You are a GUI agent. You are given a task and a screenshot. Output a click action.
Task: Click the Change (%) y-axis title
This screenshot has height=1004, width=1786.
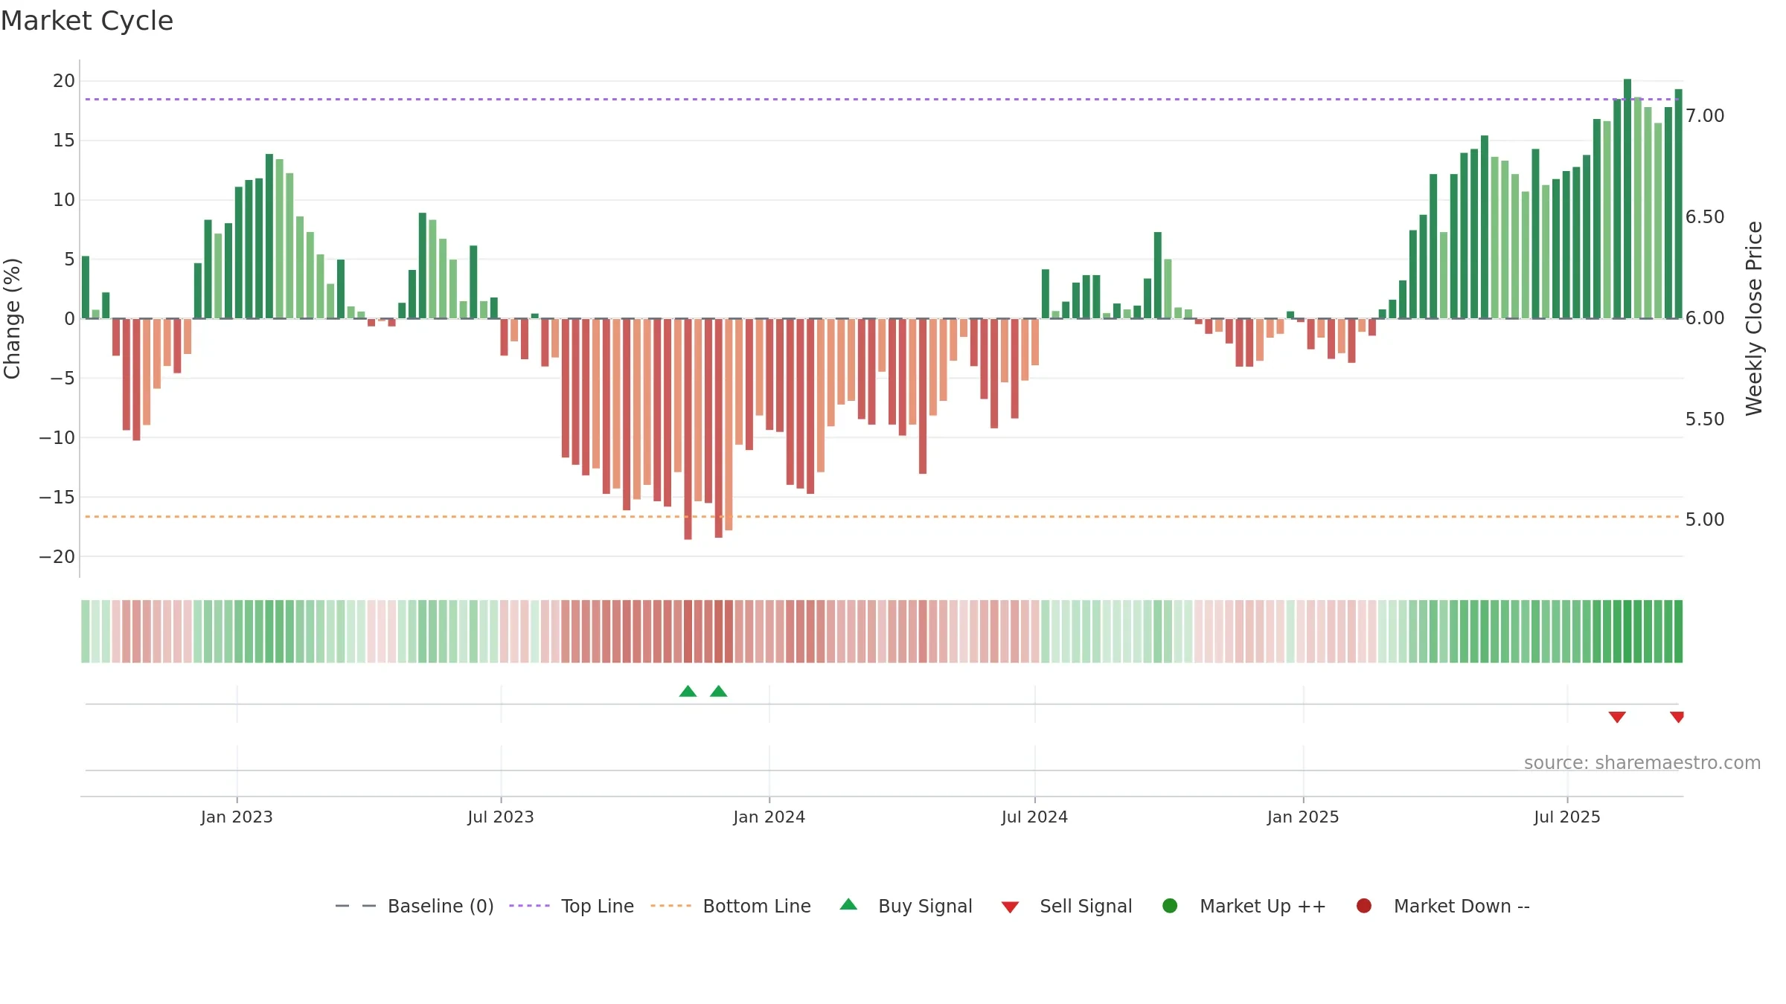13,318
